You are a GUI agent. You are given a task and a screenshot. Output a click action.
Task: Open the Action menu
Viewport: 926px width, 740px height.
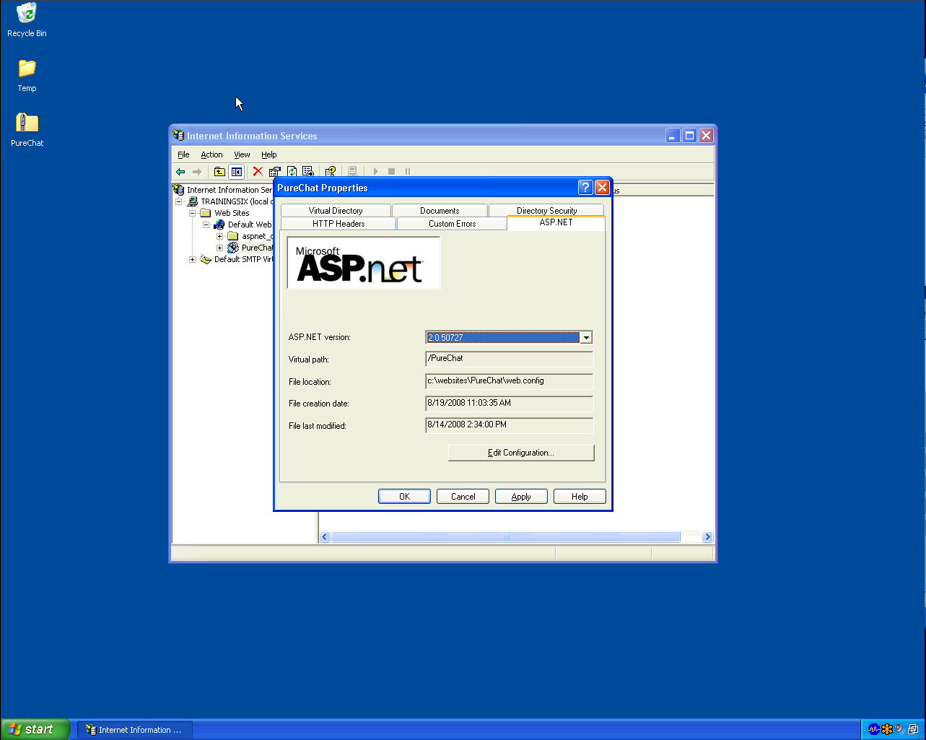coord(211,154)
